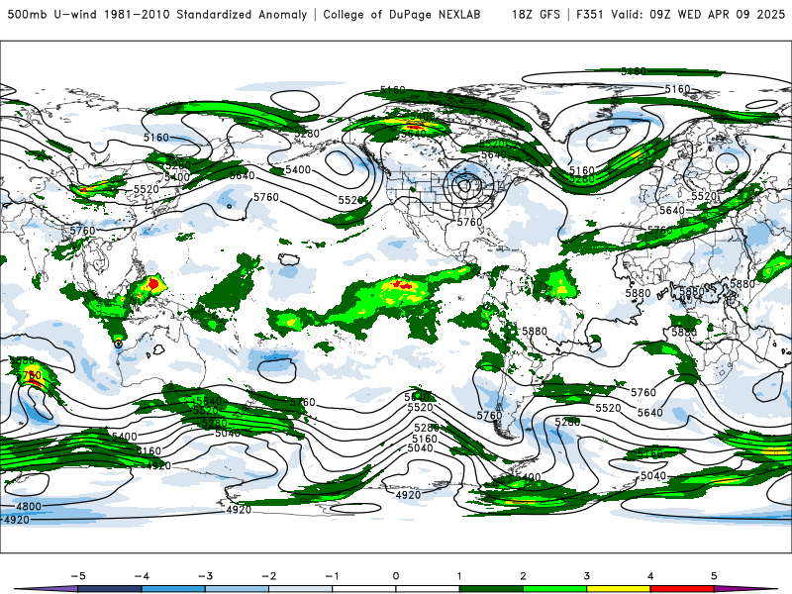
Task: Click the '500mb U-wind 1981-2010 Standardized Anomaly' title text
Action: click(157, 15)
